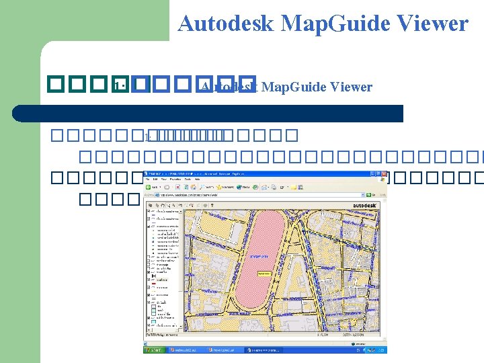
Task: Click the MapGuide Help question mark icon
Action: pyautogui.click(x=212, y=205)
